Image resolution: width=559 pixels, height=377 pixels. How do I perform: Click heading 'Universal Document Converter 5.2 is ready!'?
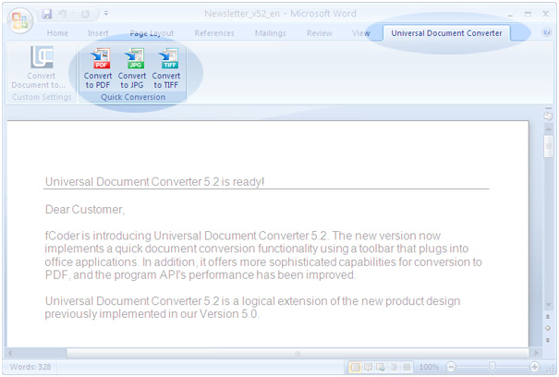pyautogui.click(x=154, y=182)
